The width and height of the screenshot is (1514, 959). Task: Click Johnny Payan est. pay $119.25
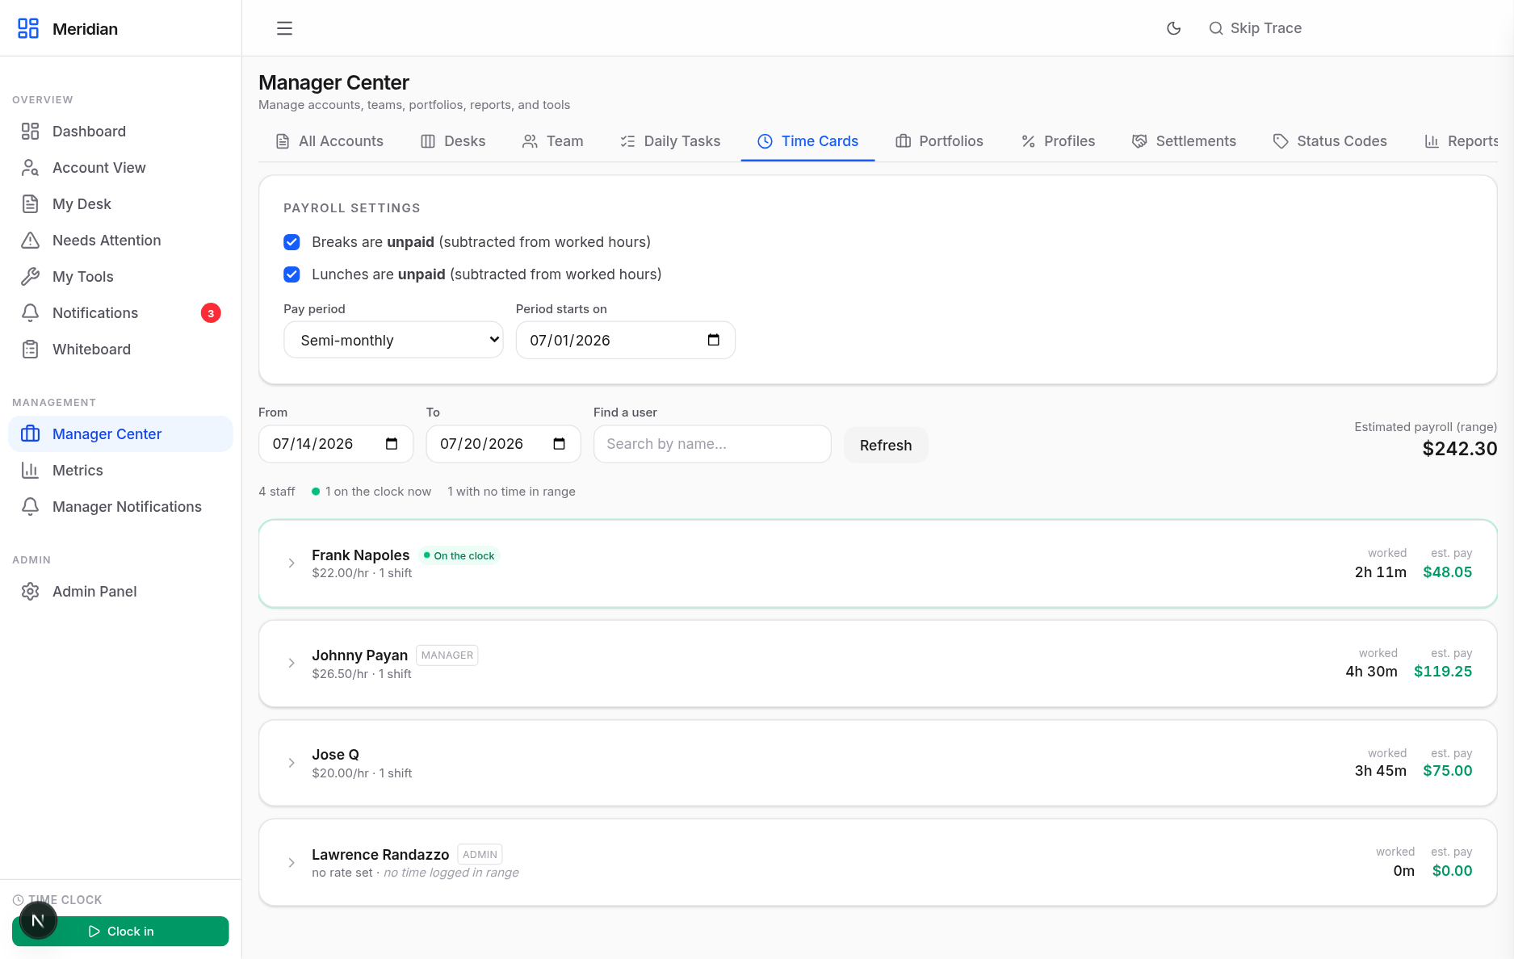tap(1443, 672)
